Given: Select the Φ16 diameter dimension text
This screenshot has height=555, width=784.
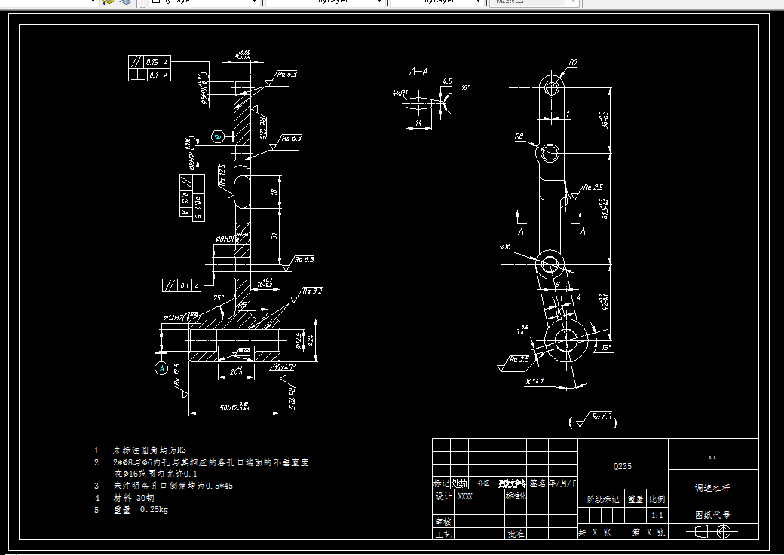Looking at the screenshot, I should (505, 247).
